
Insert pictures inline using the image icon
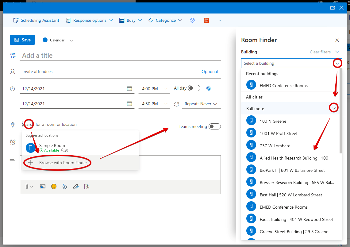click(x=43, y=187)
